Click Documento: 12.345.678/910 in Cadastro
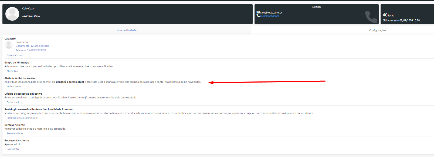 pyautogui.click(x=32, y=46)
